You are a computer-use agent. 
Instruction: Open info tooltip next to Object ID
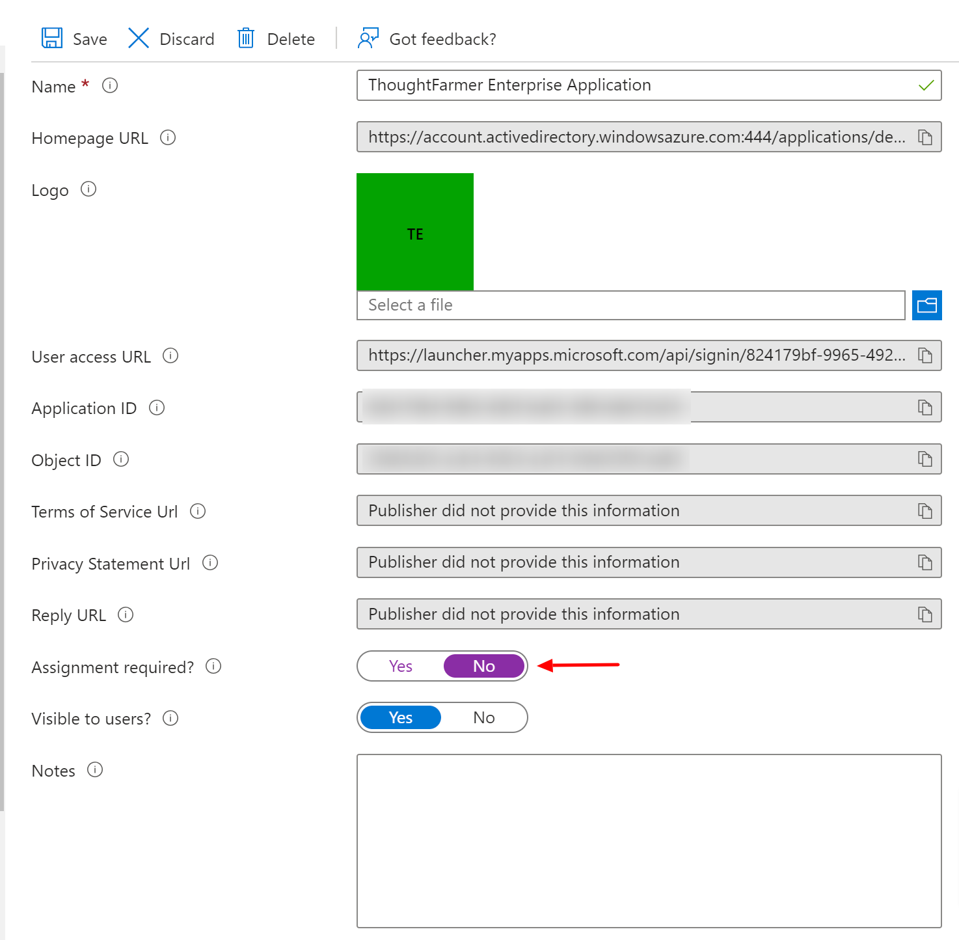click(x=121, y=459)
